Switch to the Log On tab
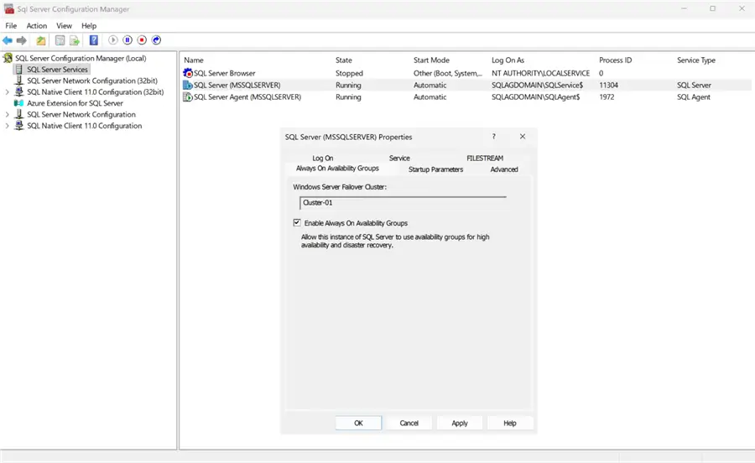This screenshot has width=755, height=463. point(323,158)
